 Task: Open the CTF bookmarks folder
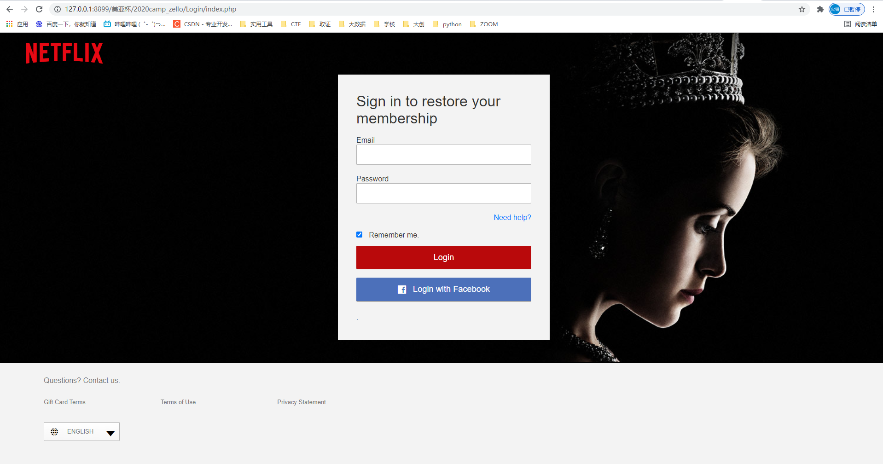coord(291,24)
